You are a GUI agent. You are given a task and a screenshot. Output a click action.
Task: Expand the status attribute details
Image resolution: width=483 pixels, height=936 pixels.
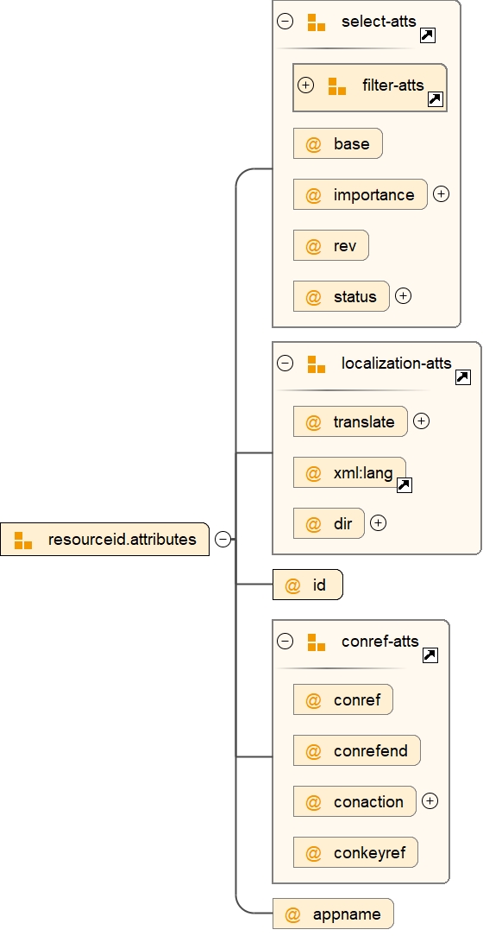tap(404, 296)
